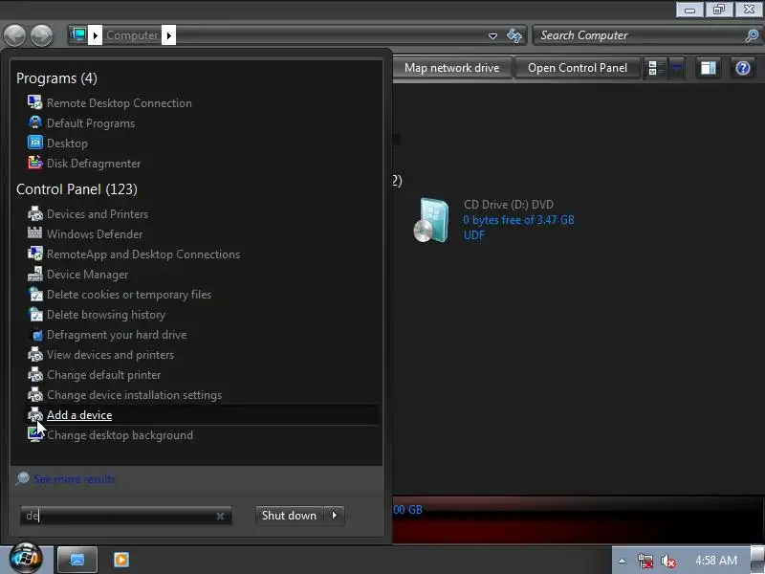
Task: Click the Default Programs icon
Action: click(x=34, y=122)
